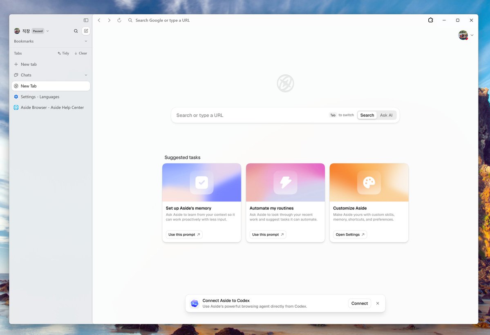The image size is (490, 335).
Task: Click Clear tabs button
Action: [81, 53]
